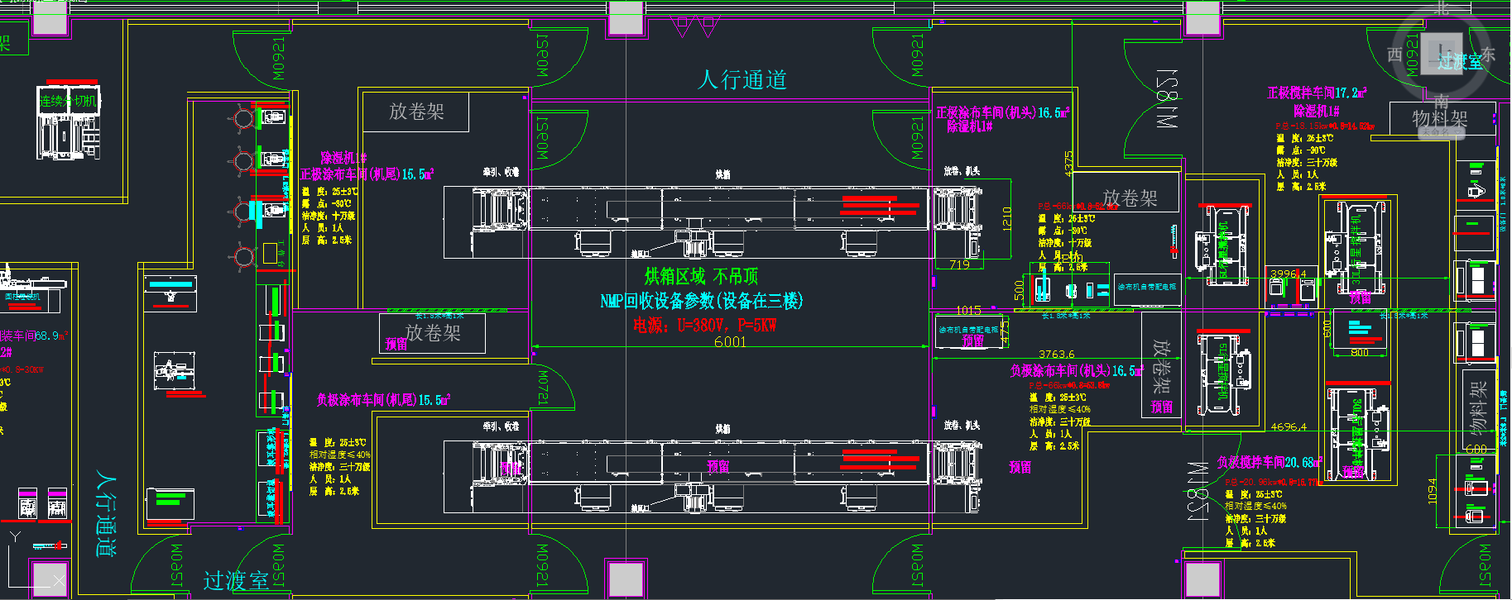Pick the 800 dimension text
The height and width of the screenshot is (600, 1512).
pyautogui.click(x=1360, y=353)
